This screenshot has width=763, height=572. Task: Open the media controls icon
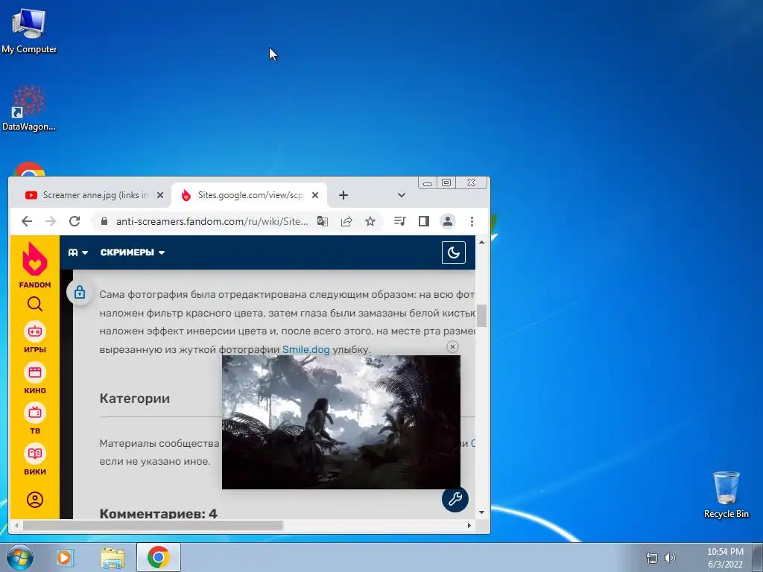(x=399, y=221)
